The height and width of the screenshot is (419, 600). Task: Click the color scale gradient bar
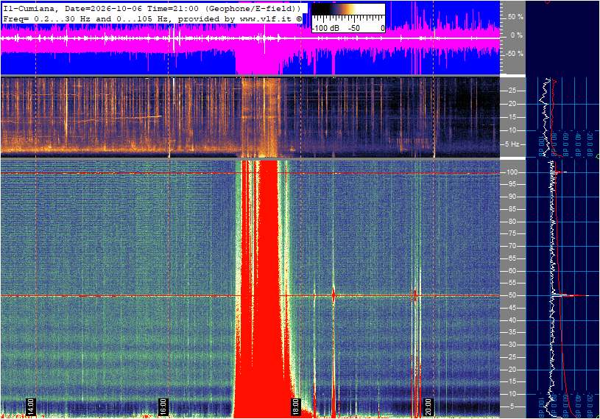[x=348, y=9]
